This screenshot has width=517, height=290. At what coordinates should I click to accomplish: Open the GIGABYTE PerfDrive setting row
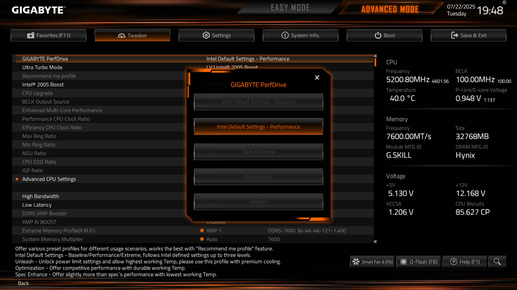point(193,59)
